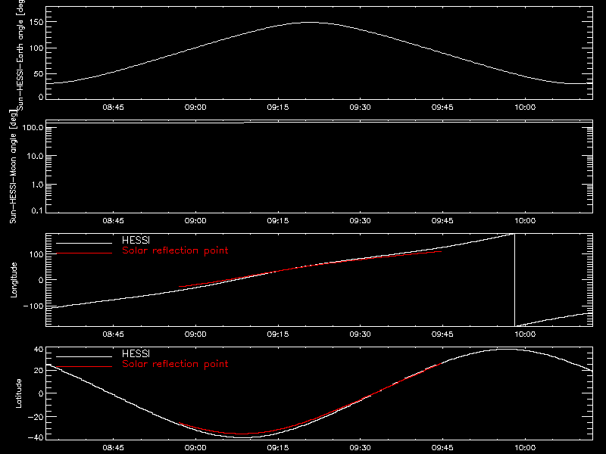Click 09:45 under the Earth angle plot
Screen dimensions: 606x454
click(442, 107)
